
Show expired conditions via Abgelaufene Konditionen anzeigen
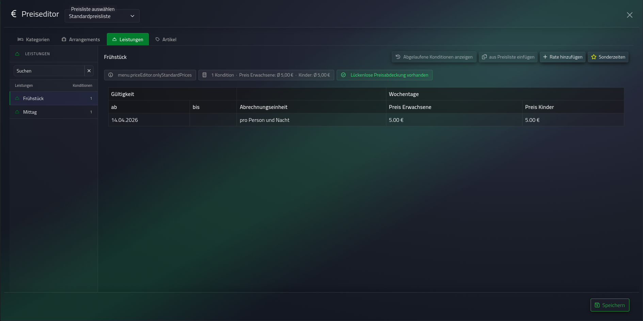pyautogui.click(x=434, y=57)
